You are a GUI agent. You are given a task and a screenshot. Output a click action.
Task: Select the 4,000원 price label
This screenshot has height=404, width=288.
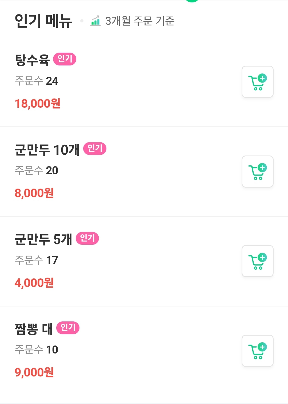tap(34, 283)
